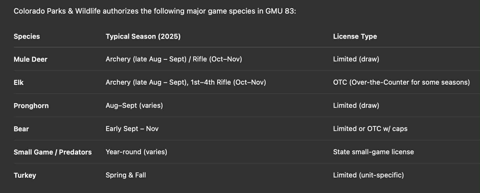Select the Mule Deer row label
Viewport: 480px width, 193px height.
click(x=30, y=59)
